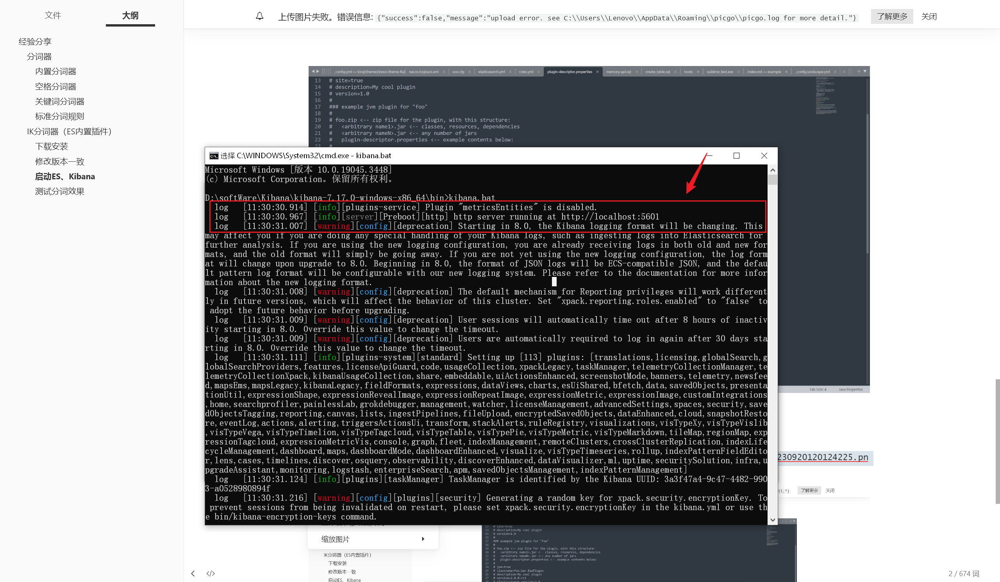Open the zoo.cfg tab in Sublime
Viewport: 1000px width, 582px height.
(x=458, y=72)
